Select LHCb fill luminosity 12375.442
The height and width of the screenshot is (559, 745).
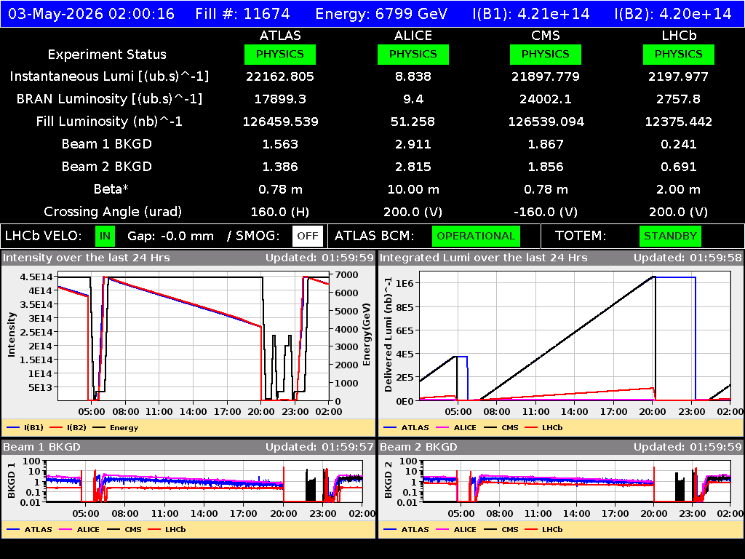click(679, 122)
